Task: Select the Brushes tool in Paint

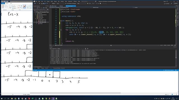Action: click(24, 6)
